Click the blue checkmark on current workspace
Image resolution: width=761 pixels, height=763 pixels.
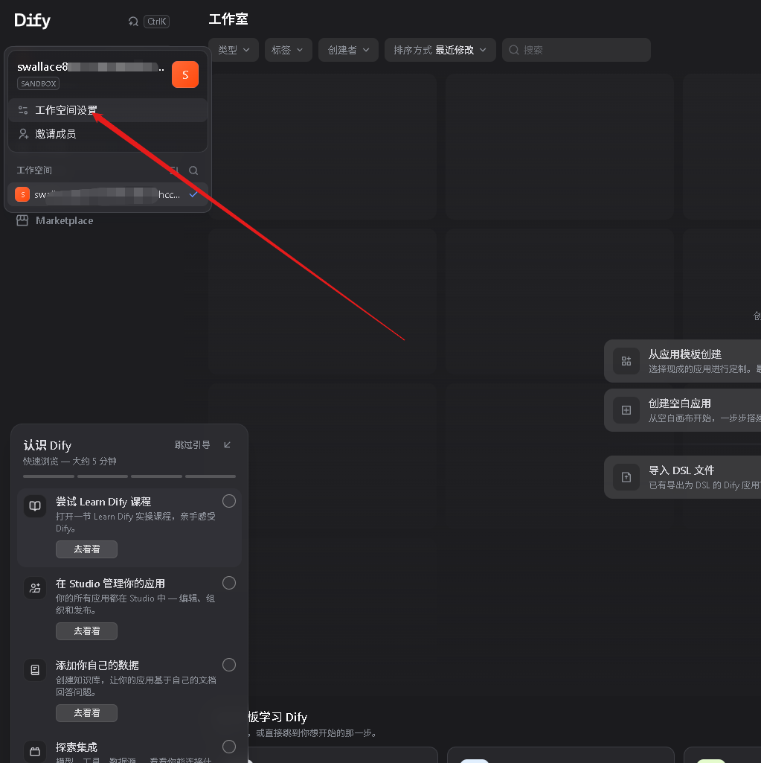193,194
